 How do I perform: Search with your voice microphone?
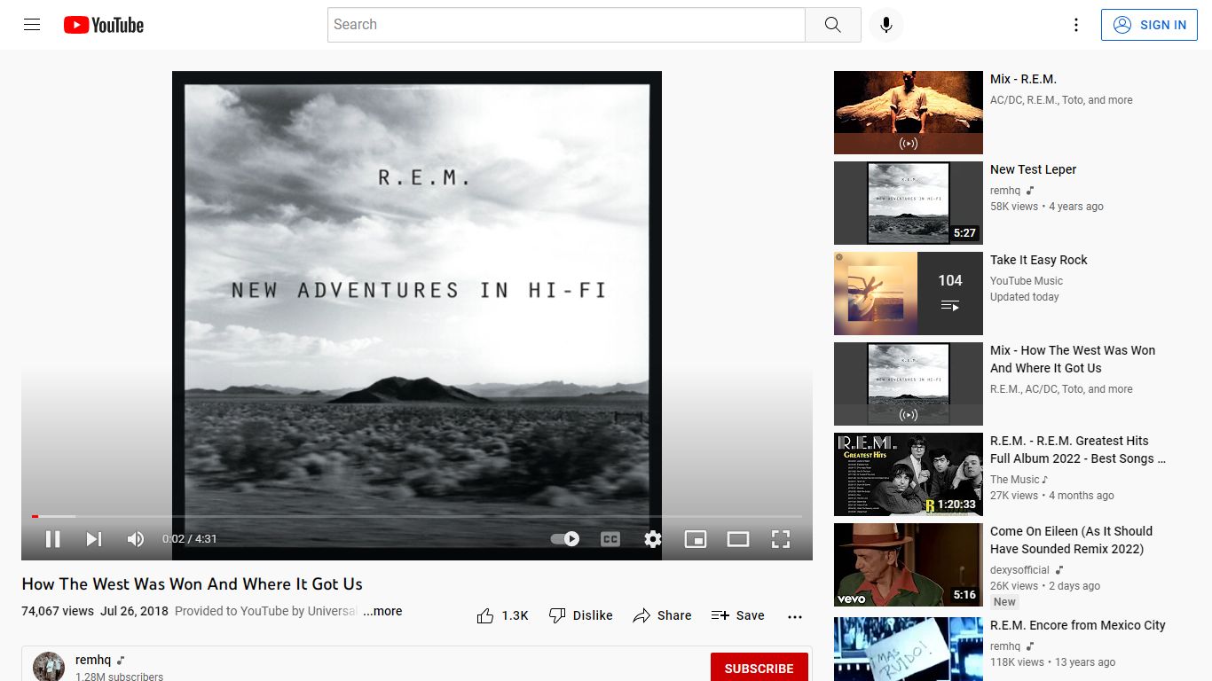pyautogui.click(x=885, y=25)
